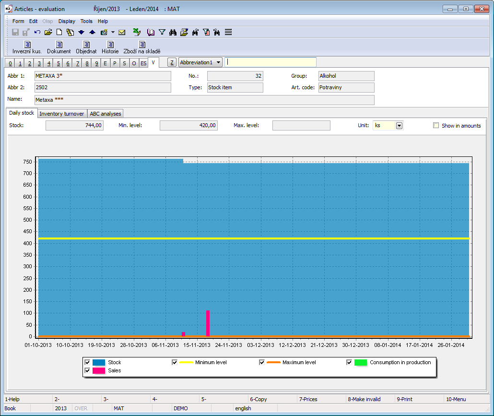Open the Zboží na skladě shortcut
This screenshot has width=494, height=416.
point(142,48)
